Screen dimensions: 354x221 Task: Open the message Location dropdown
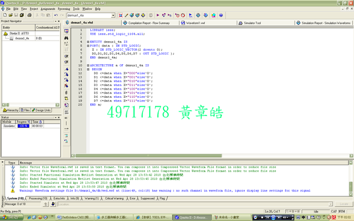point(330,204)
